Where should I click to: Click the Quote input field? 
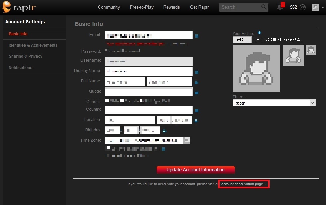coord(149,91)
